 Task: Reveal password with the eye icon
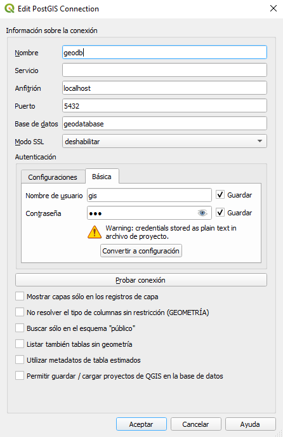click(x=202, y=213)
